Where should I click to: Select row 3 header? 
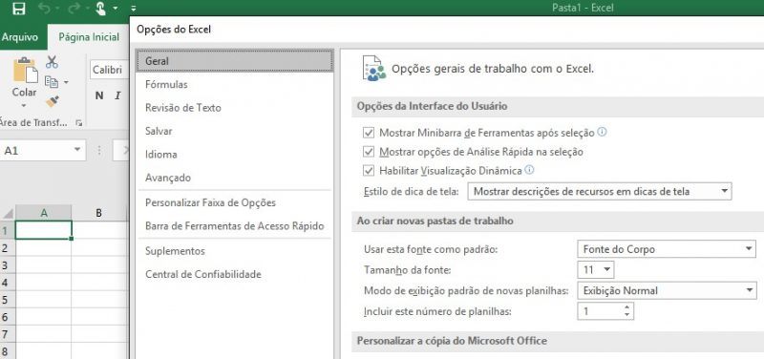[x=7, y=265]
